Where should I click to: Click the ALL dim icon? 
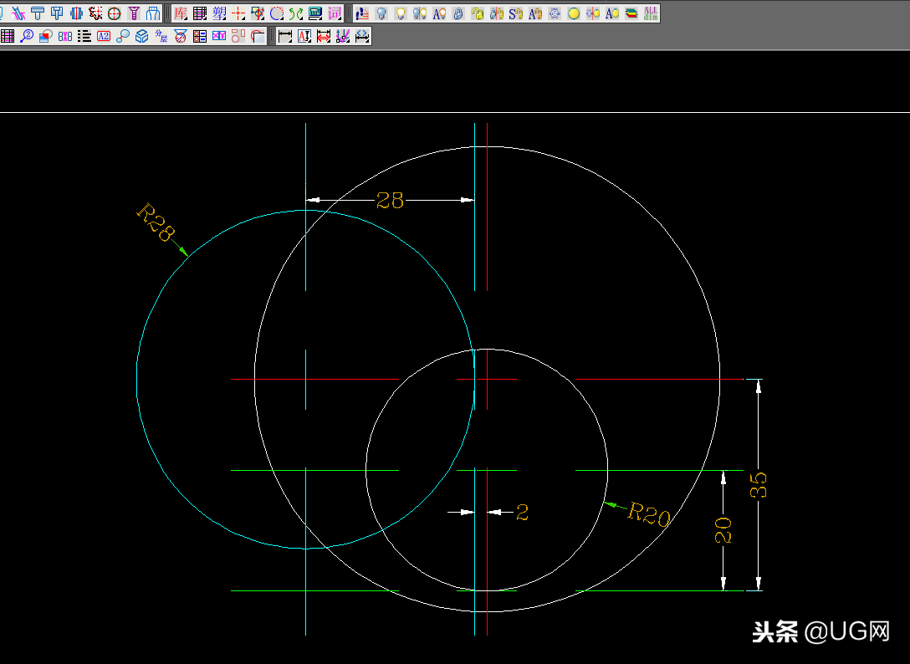tap(651, 13)
